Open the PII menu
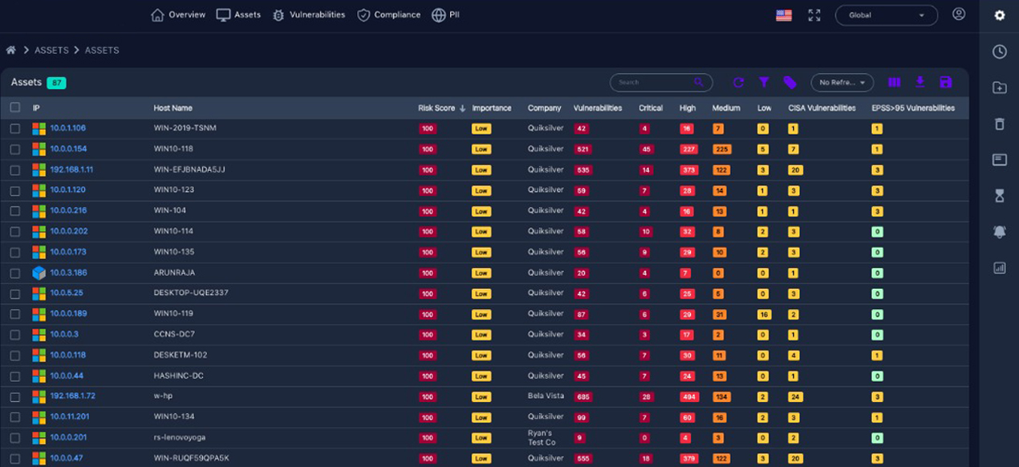Viewport: 1019px width, 467px height. [445, 14]
